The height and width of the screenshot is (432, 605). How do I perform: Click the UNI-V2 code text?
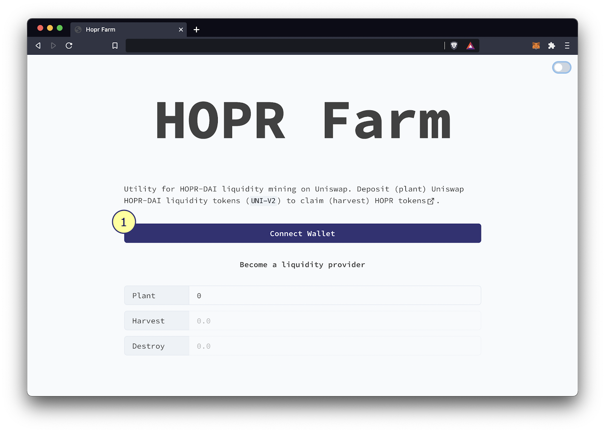click(263, 201)
